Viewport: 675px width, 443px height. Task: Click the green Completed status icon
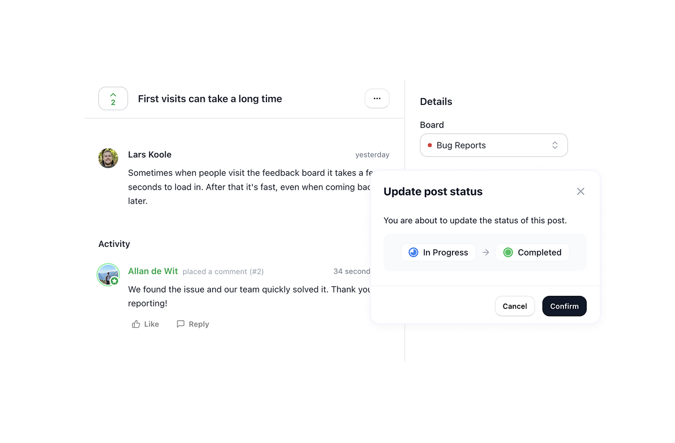click(x=508, y=252)
